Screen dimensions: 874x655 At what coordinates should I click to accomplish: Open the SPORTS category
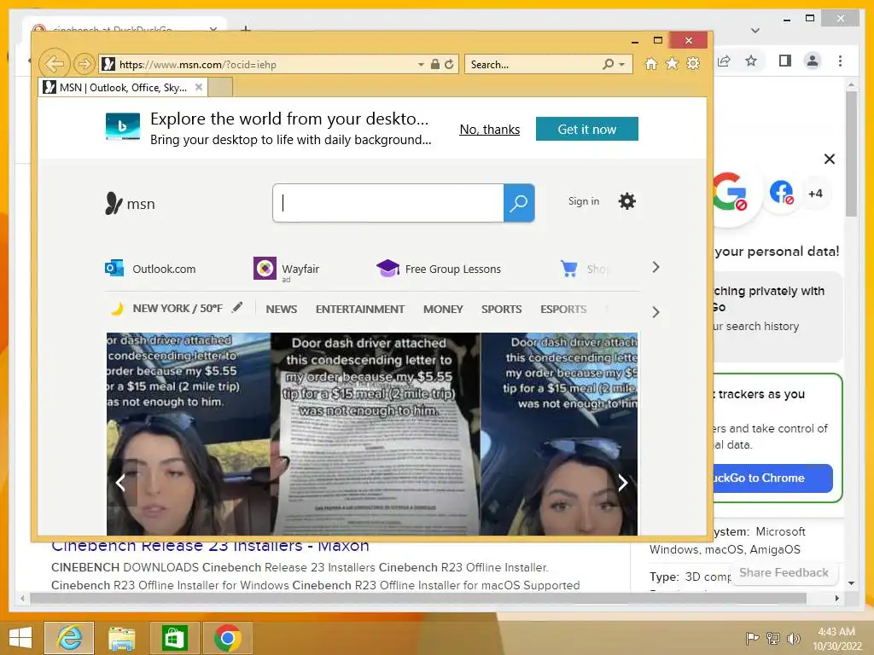pos(502,309)
